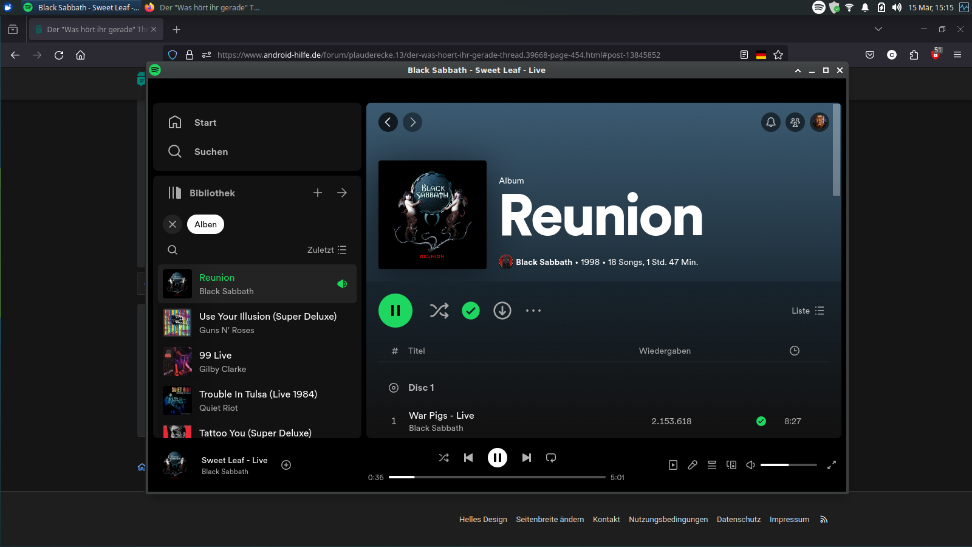
Task: Open Suchen in the sidebar
Action: [x=211, y=151]
